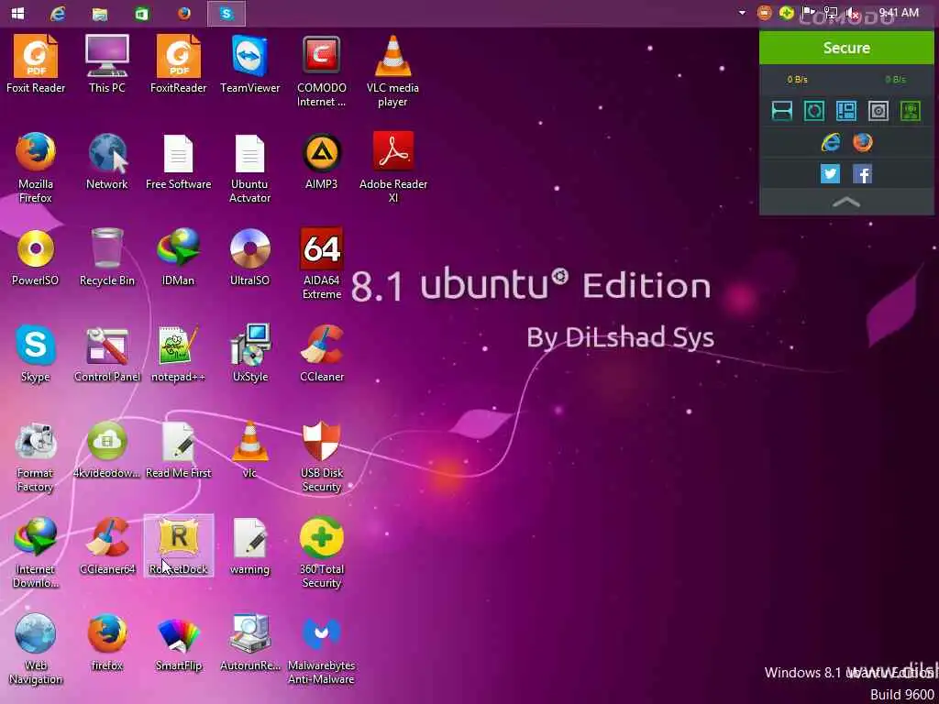
Task: Select the RocketDock desktop icon
Action: coord(179,546)
